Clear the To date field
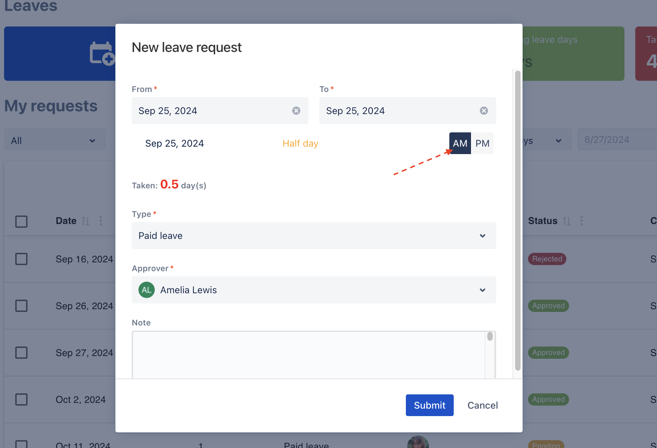 point(484,111)
